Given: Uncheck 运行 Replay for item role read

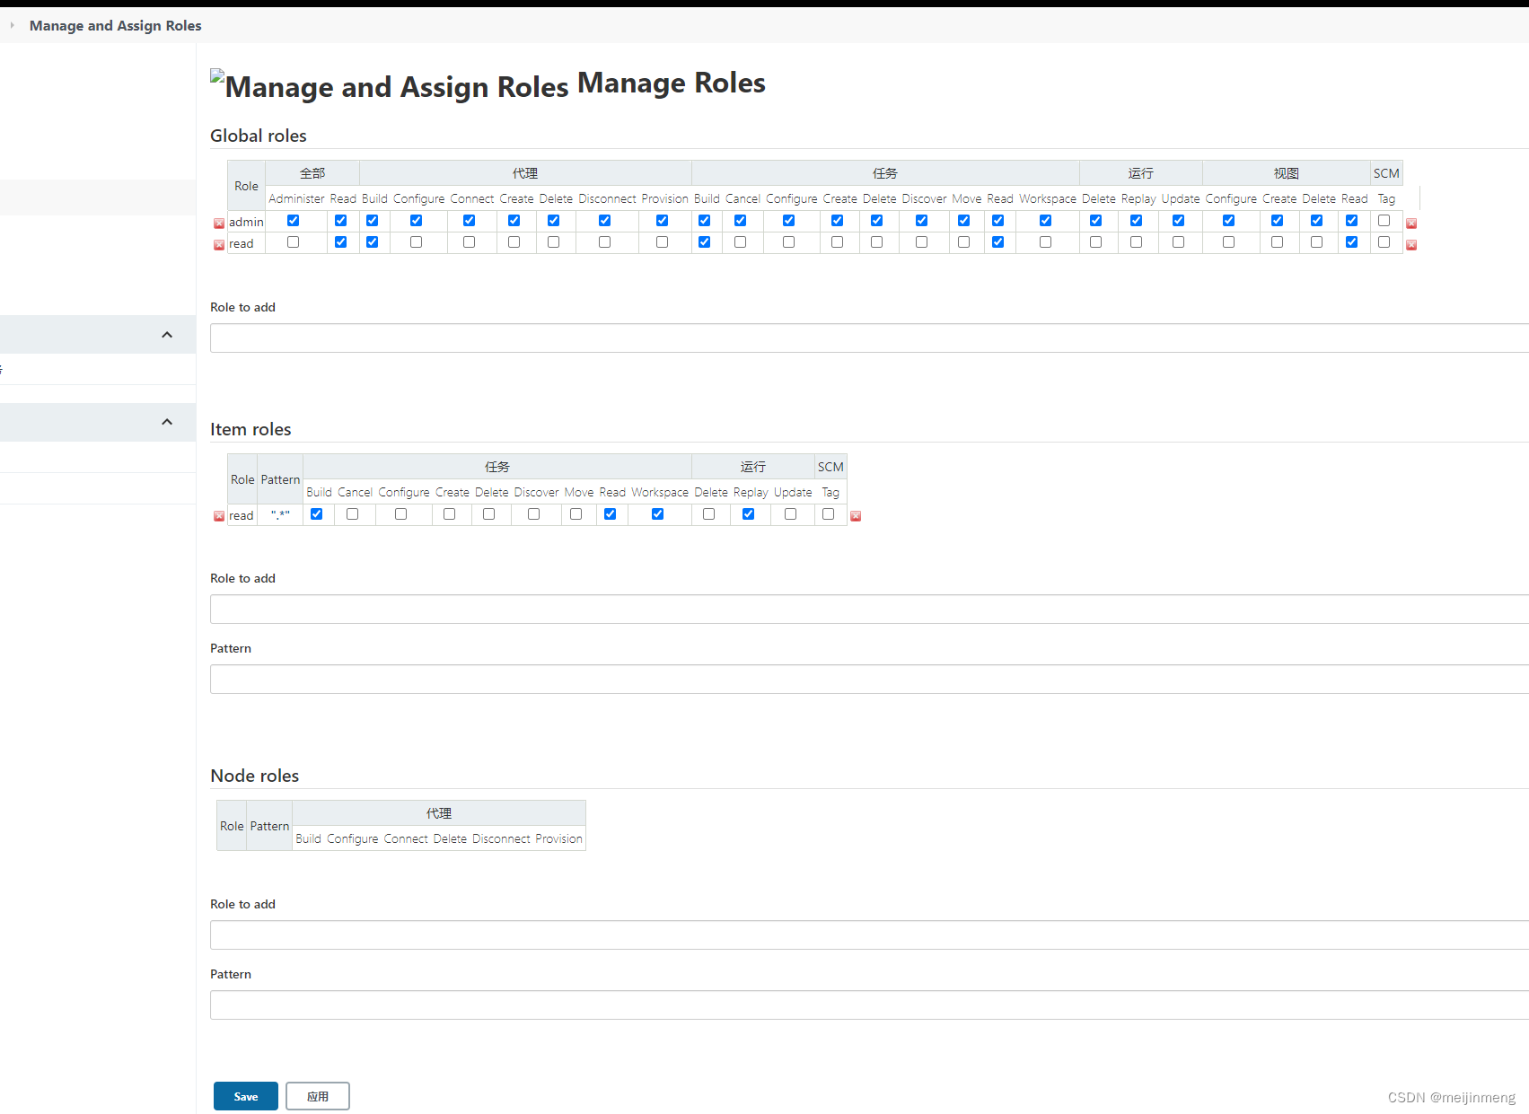Looking at the screenshot, I should tap(748, 513).
